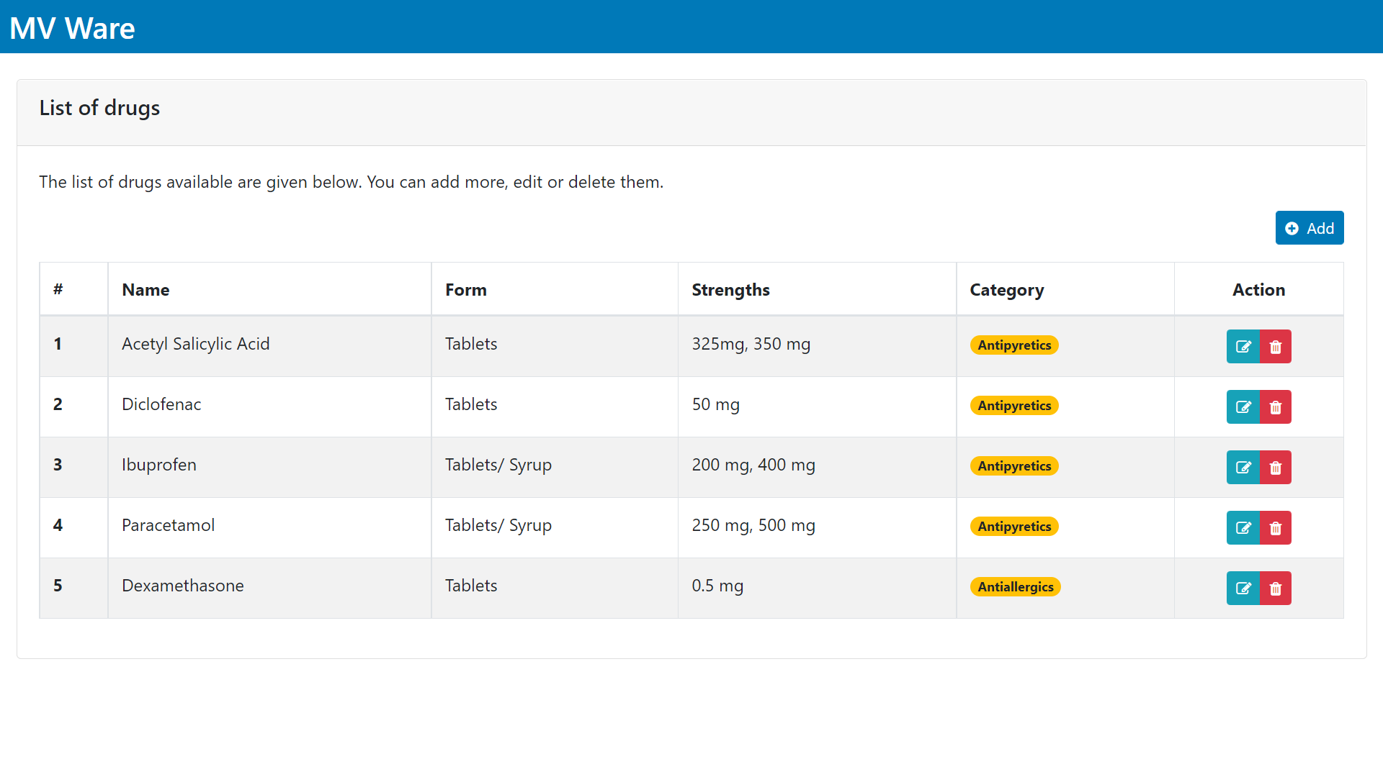Edit the Dexamethasone entry

pos(1243,589)
